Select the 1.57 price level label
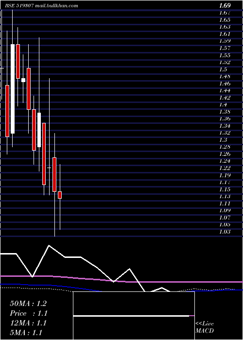 [x=225, y=48]
